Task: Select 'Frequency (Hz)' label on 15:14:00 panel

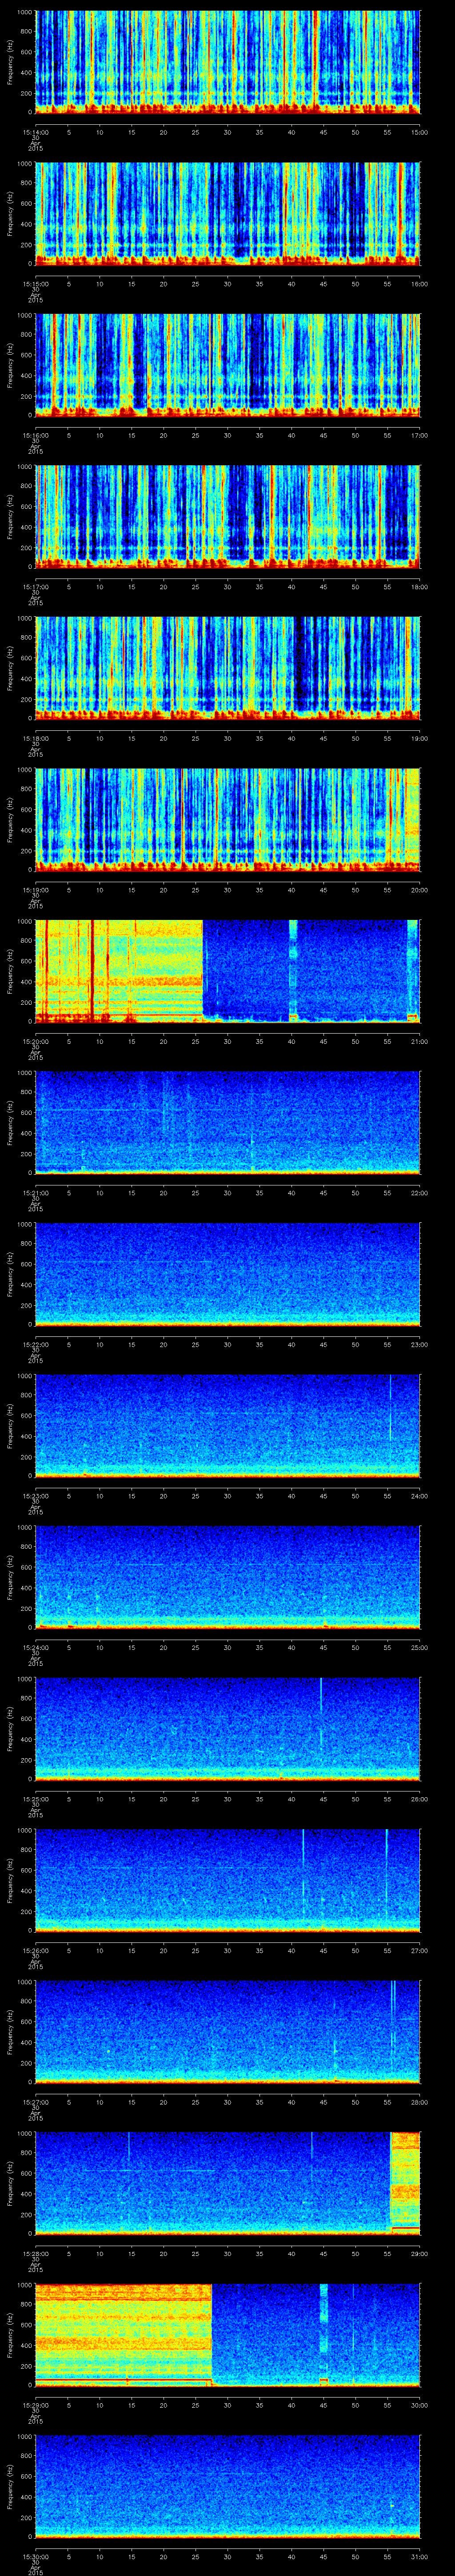Action: [x=10, y=62]
